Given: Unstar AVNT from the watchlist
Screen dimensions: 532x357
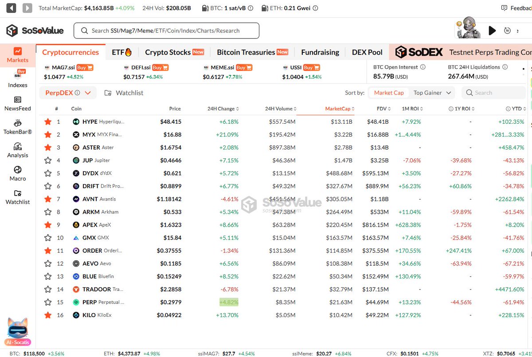Looking at the screenshot, I should point(48,199).
